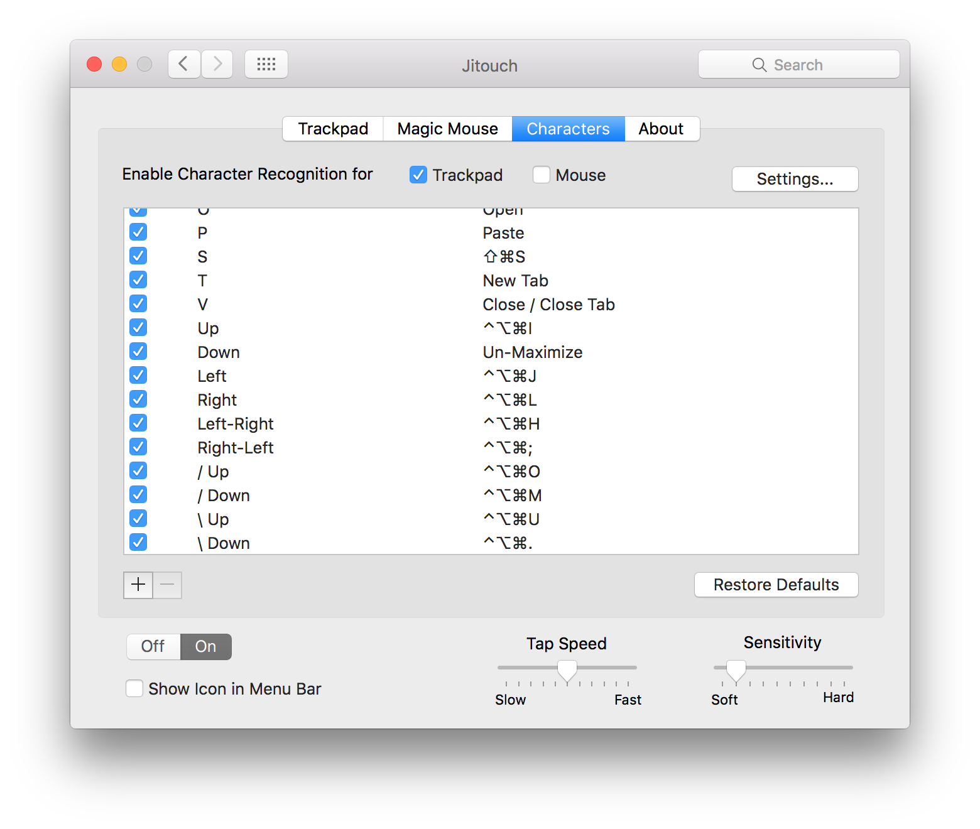
Task: Select the Left-Right gesture name
Action: [x=236, y=424]
